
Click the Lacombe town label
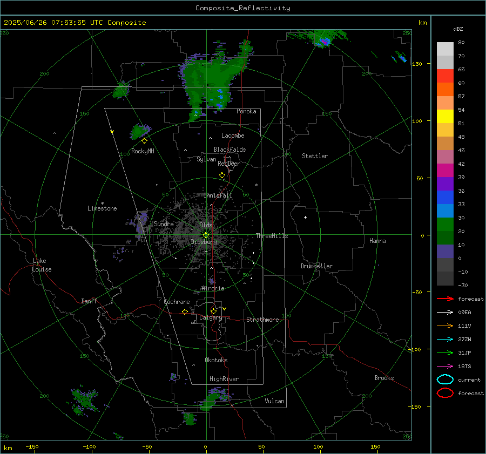click(233, 135)
